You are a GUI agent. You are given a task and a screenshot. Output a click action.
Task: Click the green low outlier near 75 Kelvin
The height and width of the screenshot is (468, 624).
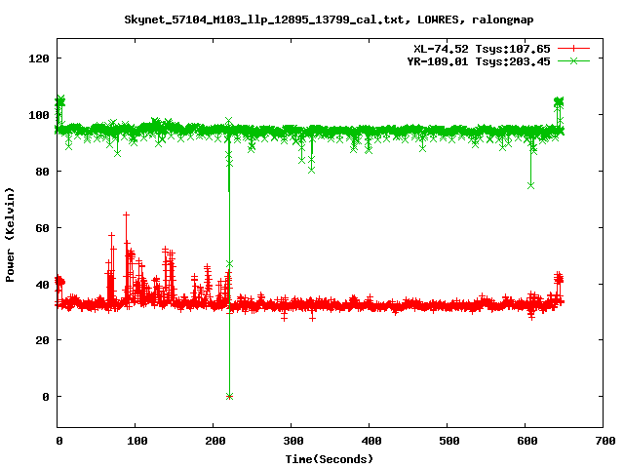coord(530,186)
